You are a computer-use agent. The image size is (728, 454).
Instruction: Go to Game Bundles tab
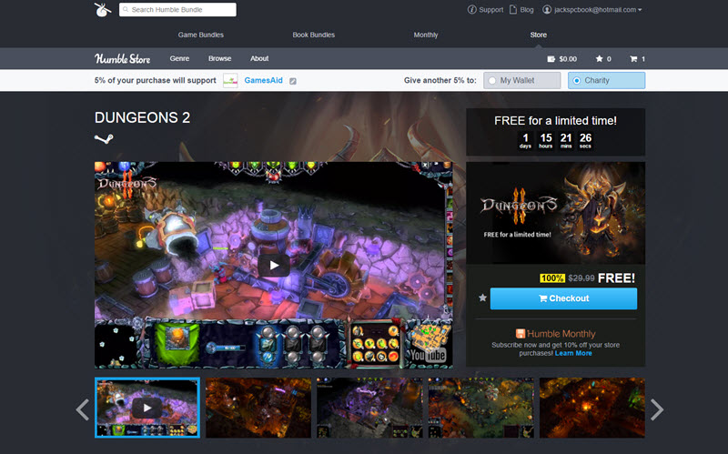(200, 35)
